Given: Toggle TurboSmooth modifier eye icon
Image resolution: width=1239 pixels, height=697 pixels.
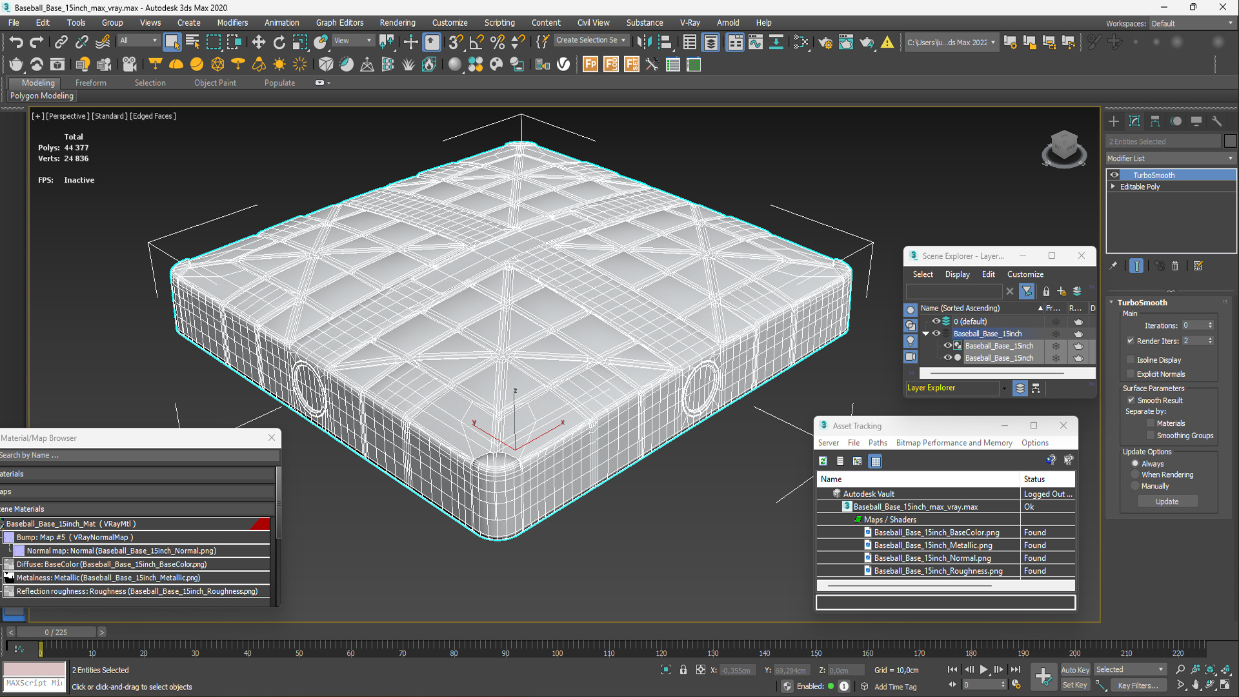Looking at the screenshot, I should 1114,175.
